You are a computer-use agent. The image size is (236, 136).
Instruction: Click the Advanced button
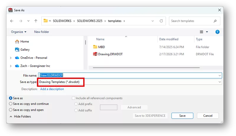134,107
